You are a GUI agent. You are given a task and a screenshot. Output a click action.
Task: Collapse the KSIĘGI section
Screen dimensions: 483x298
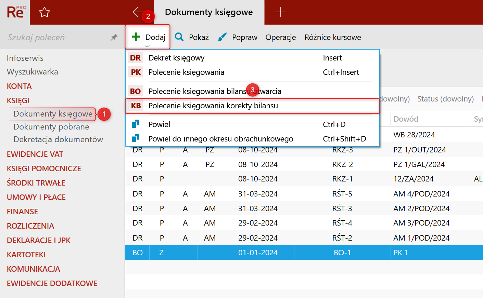tap(18, 100)
